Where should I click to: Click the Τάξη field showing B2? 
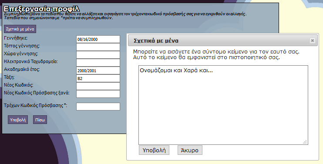point(98,78)
